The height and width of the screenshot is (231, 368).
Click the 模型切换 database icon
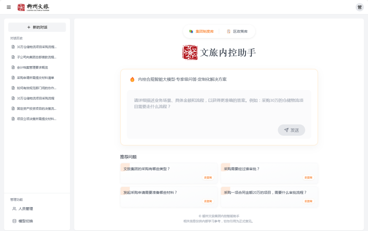(14, 221)
